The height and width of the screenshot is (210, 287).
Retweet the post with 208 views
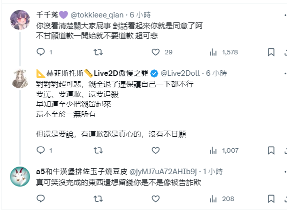click(x=98, y=199)
